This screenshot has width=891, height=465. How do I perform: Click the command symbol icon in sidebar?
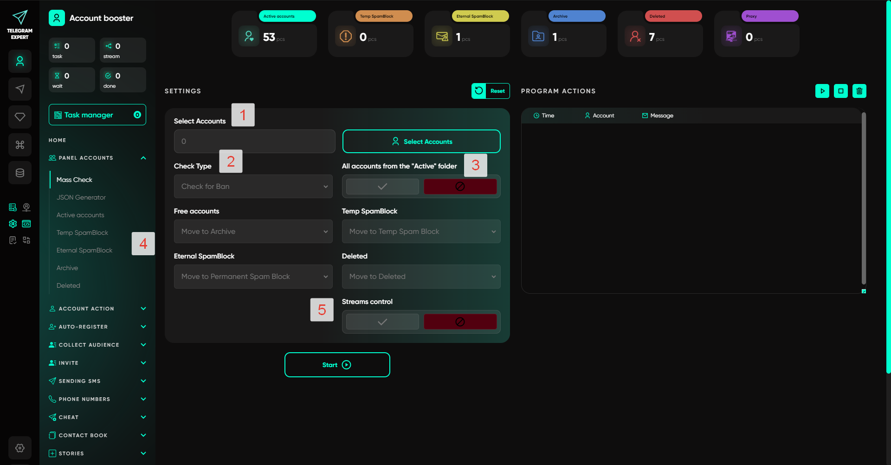(x=20, y=145)
